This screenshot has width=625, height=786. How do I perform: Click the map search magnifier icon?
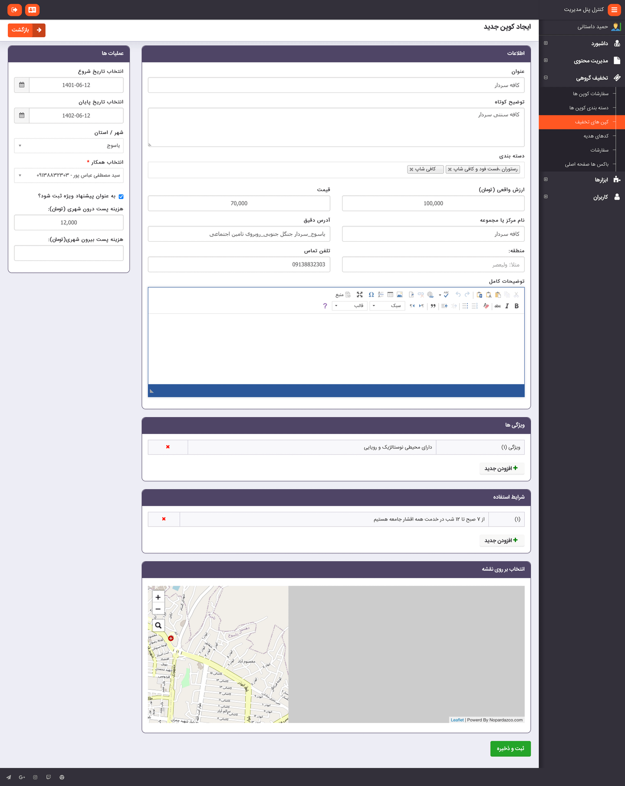[158, 626]
